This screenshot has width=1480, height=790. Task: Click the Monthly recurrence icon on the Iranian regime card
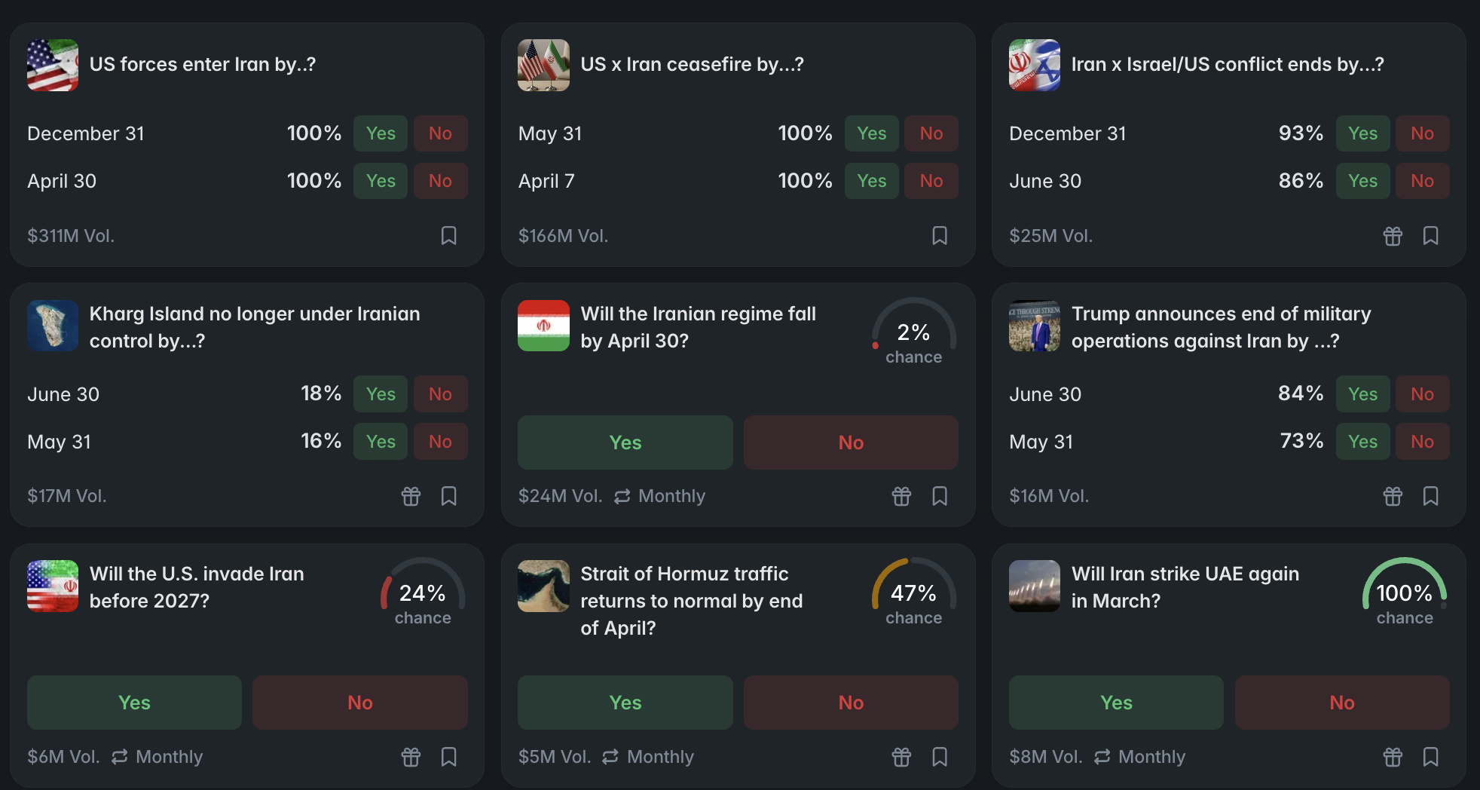620,496
